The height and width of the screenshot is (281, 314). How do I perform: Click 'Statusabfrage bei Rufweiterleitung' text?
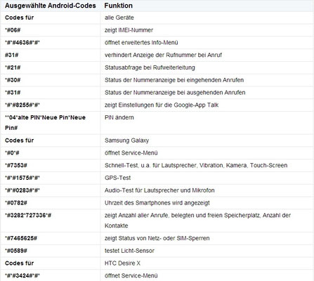coord(150,67)
